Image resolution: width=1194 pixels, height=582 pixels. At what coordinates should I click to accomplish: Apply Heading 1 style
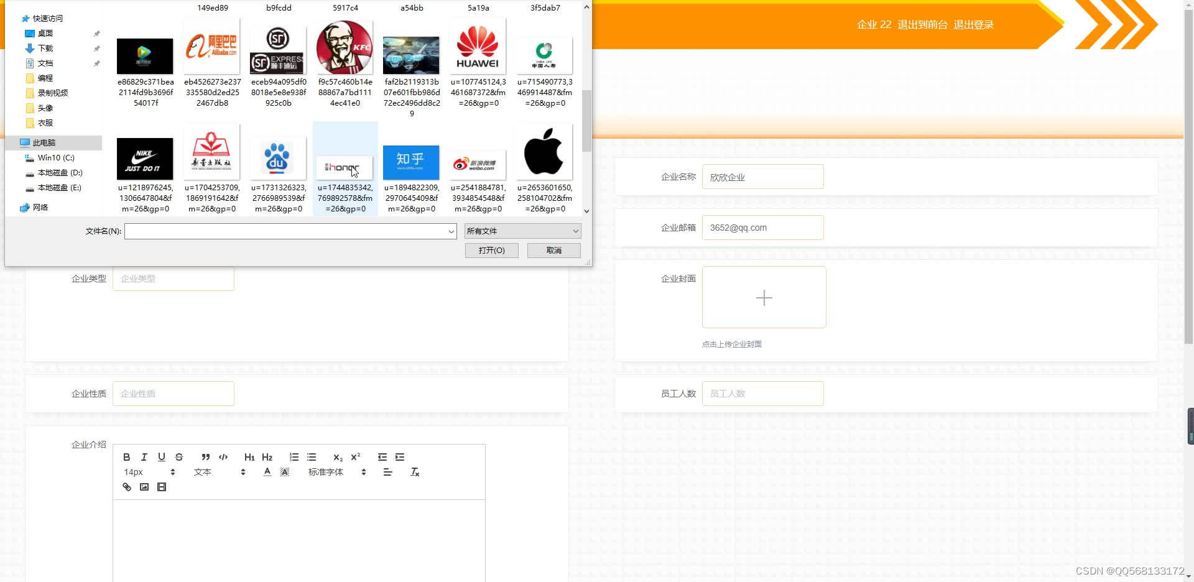249,457
